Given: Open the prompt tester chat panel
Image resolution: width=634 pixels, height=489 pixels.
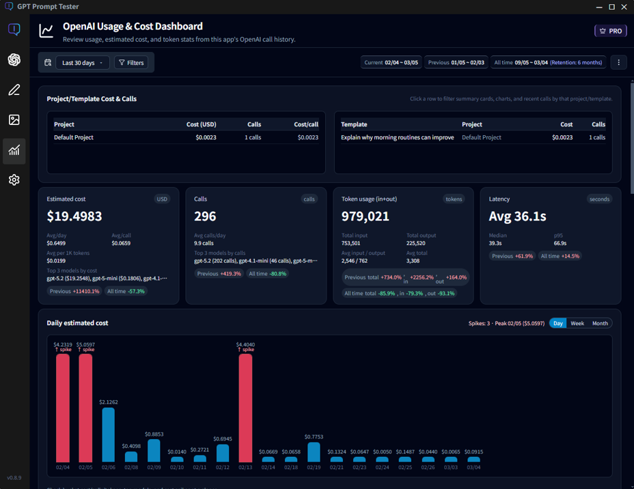Looking at the screenshot, I should [x=14, y=29].
